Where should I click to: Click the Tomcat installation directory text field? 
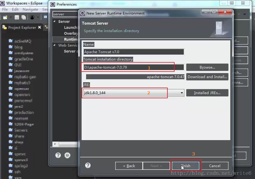pos(133,67)
